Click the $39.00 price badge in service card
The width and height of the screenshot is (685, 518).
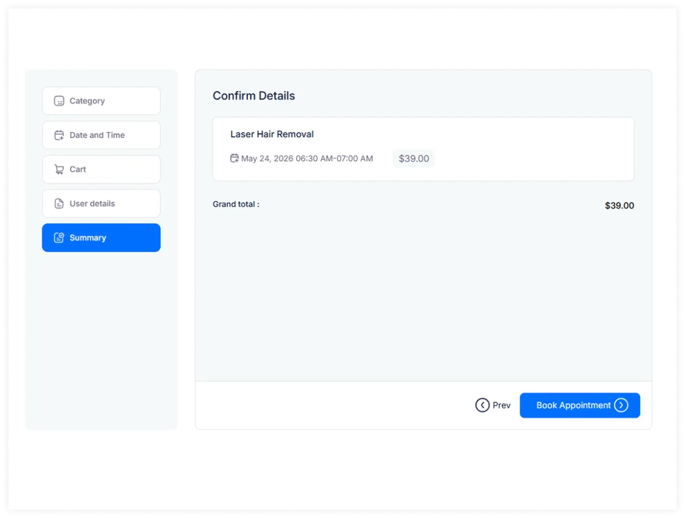[x=414, y=159]
